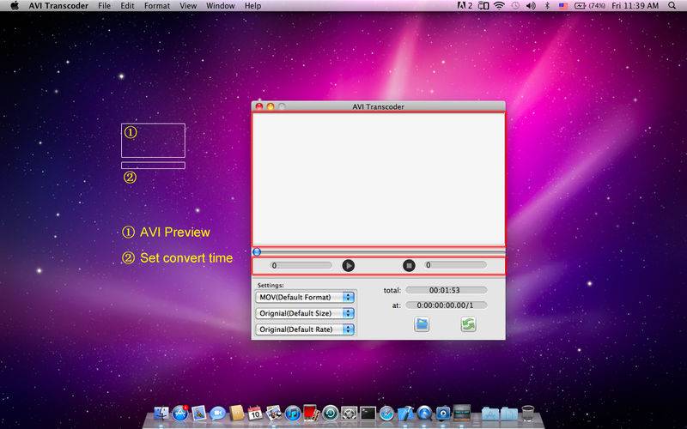Click the round stop button
Screen dimensions: 687x429
(x=409, y=265)
